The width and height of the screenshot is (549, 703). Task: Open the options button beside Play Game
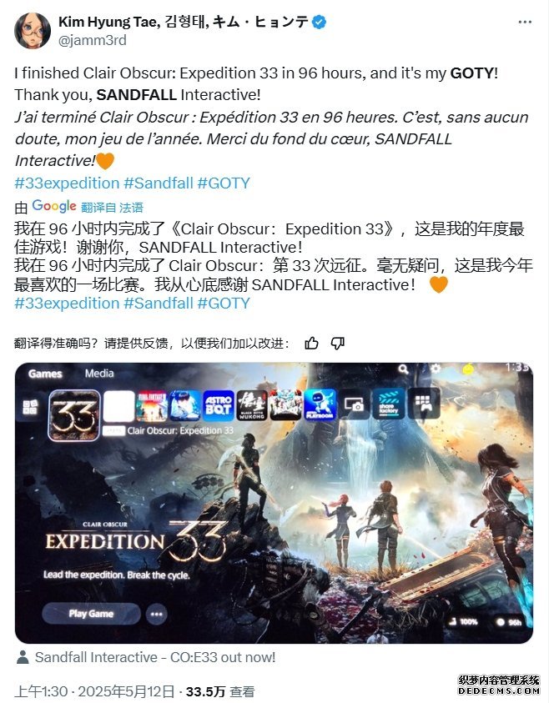click(x=157, y=614)
